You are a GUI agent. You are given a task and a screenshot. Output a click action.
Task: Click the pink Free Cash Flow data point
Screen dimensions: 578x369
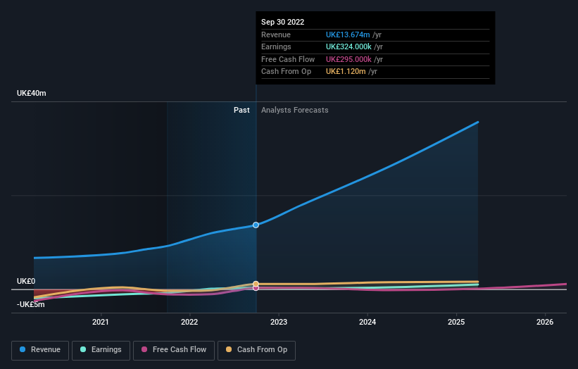[x=256, y=288]
